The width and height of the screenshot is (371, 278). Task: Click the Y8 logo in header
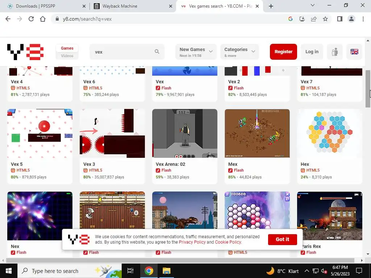[x=25, y=52]
